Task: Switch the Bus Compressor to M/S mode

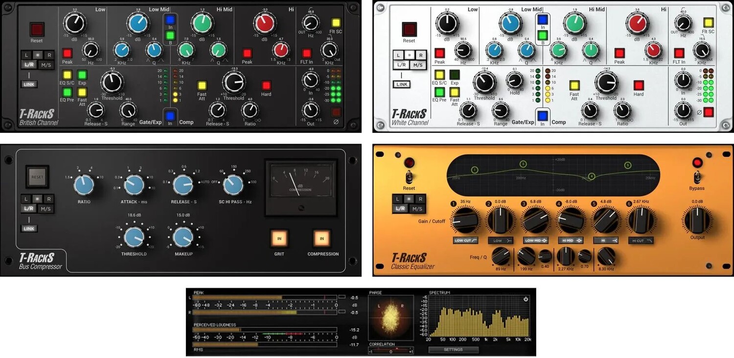Action: (46, 209)
